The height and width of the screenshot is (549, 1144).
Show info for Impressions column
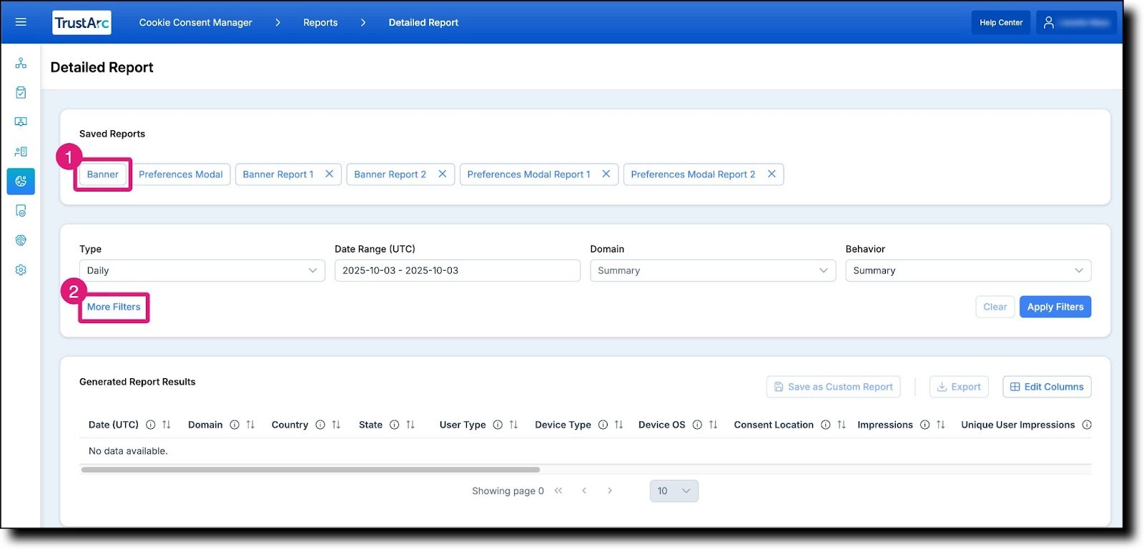pyautogui.click(x=925, y=425)
